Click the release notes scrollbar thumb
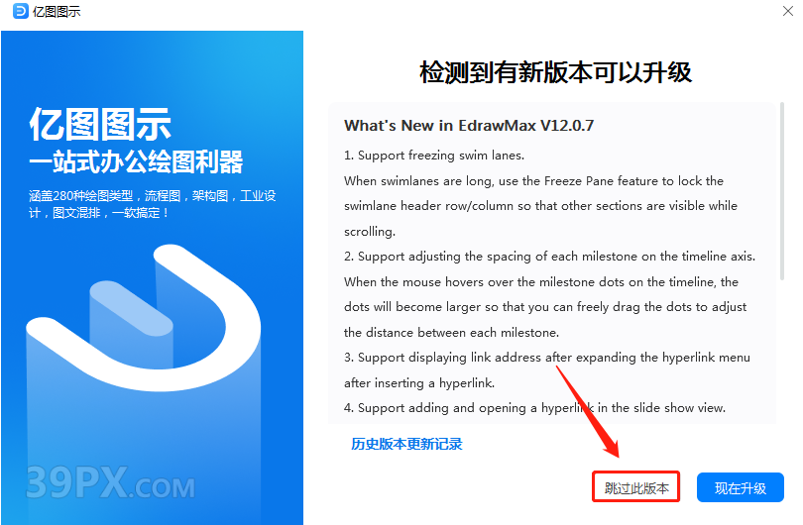Image resolution: width=803 pixels, height=525 pixels. (782, 191)
